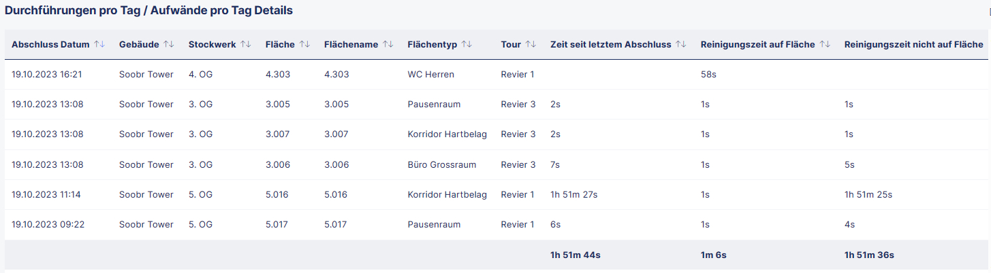This screenshot has width=991, height=273.
Task: Select the WC Herren row cell
Action: (x=432, y=75)
